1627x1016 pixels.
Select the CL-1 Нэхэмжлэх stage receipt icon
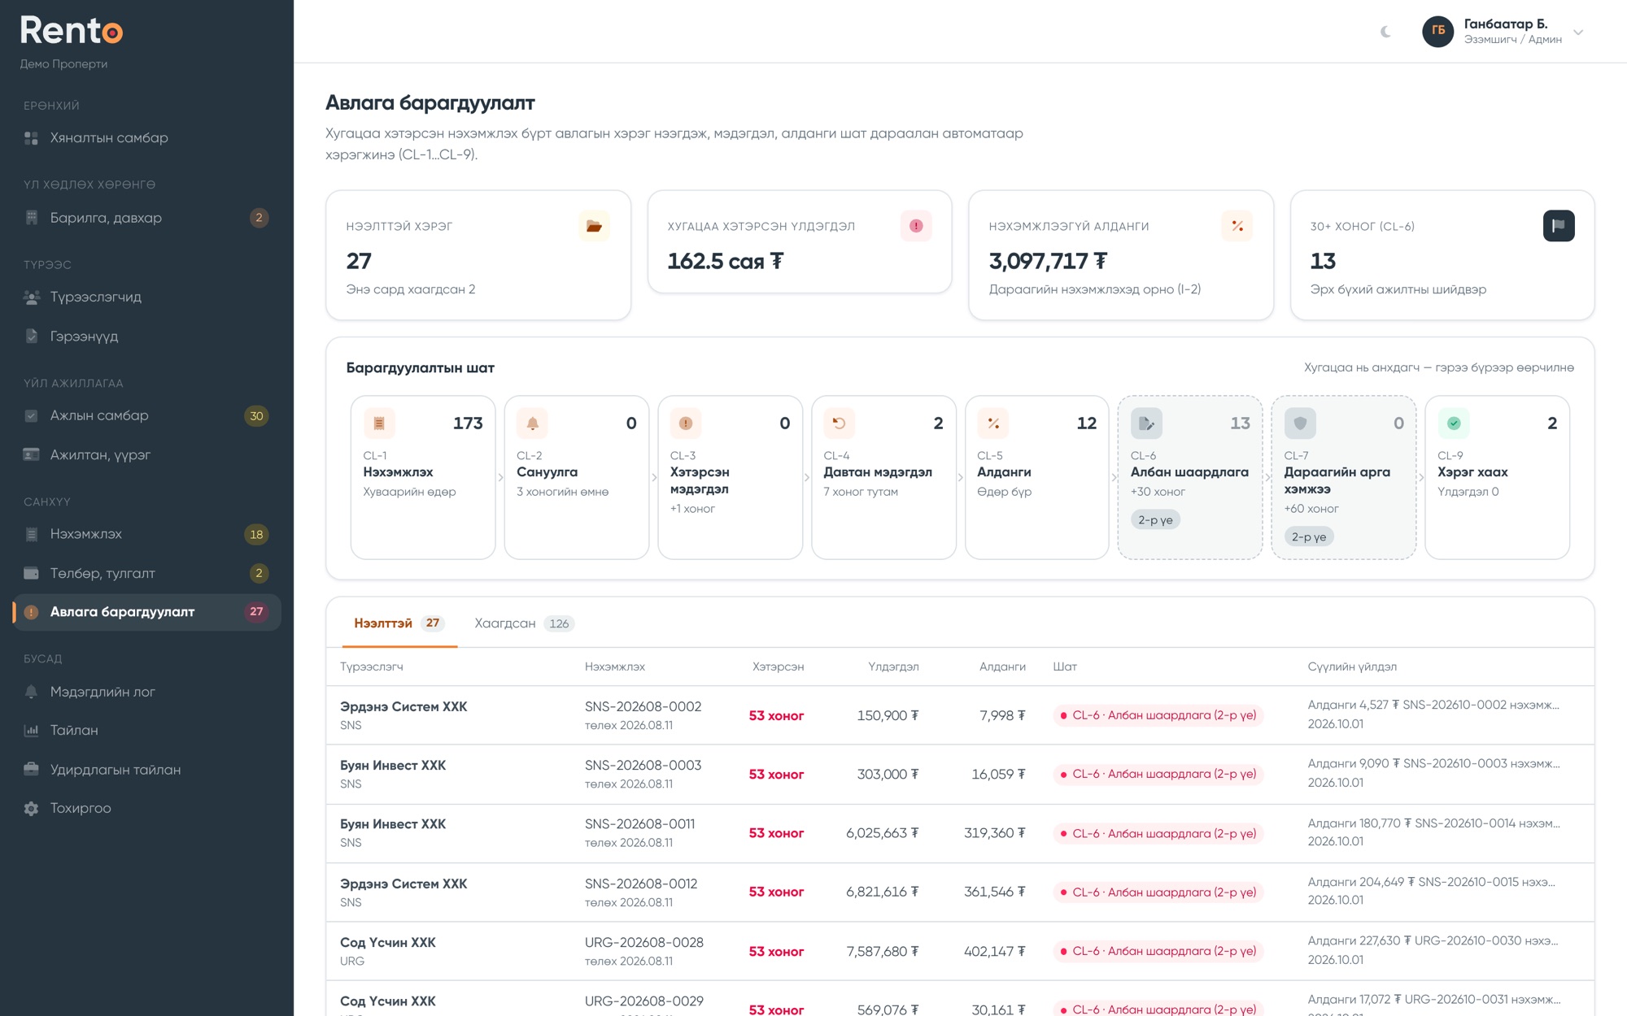(x=379, y=423)
